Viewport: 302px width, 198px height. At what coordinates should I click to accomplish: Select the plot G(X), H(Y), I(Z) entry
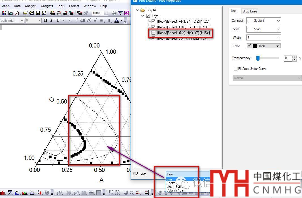(183, 33)
